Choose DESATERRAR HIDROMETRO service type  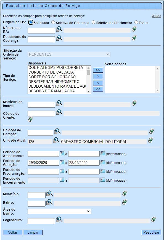click(x=54, y=82)
